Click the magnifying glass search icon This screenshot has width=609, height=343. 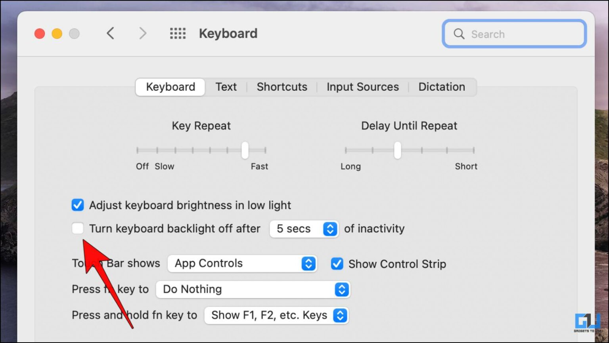coord(459,34)
